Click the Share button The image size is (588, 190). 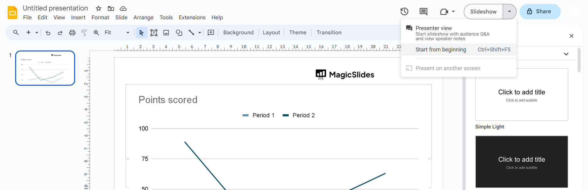point(540,12)
